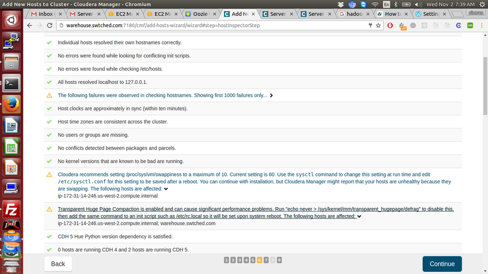Expand hostname failures details chevron
This screenshot has height=274, width=488.
[272, 96]
